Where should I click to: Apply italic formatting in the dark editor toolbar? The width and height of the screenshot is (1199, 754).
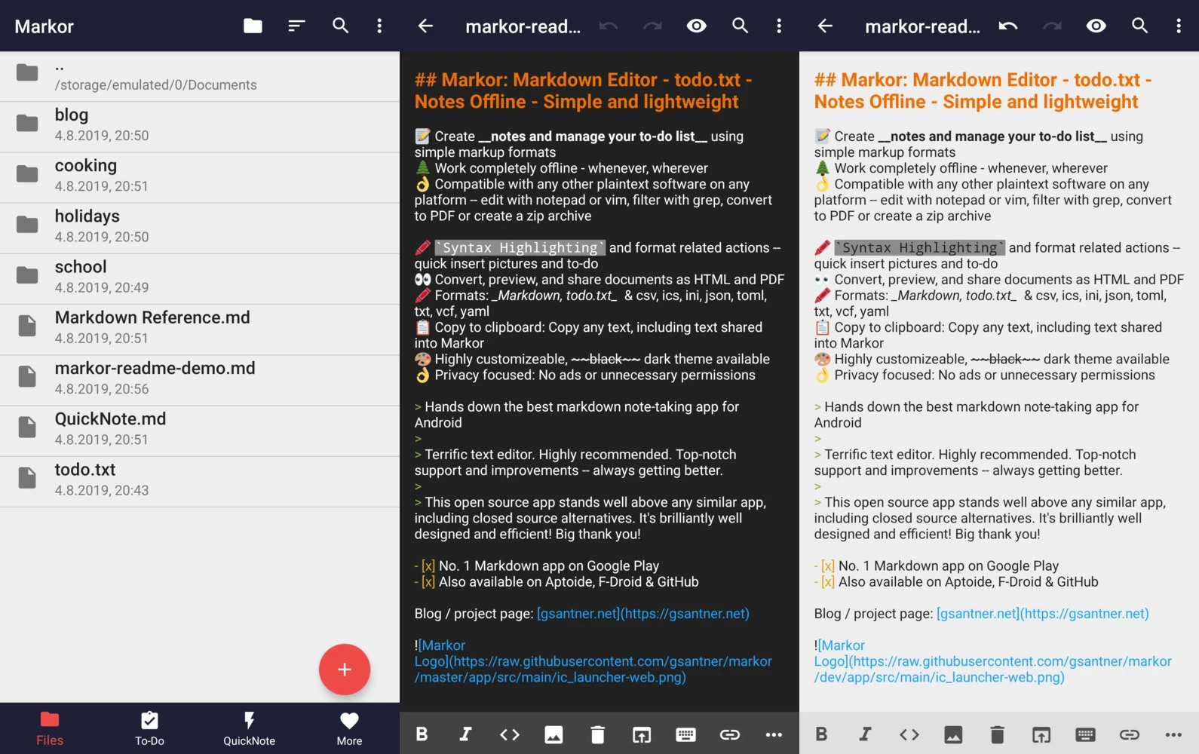[466, 734]
